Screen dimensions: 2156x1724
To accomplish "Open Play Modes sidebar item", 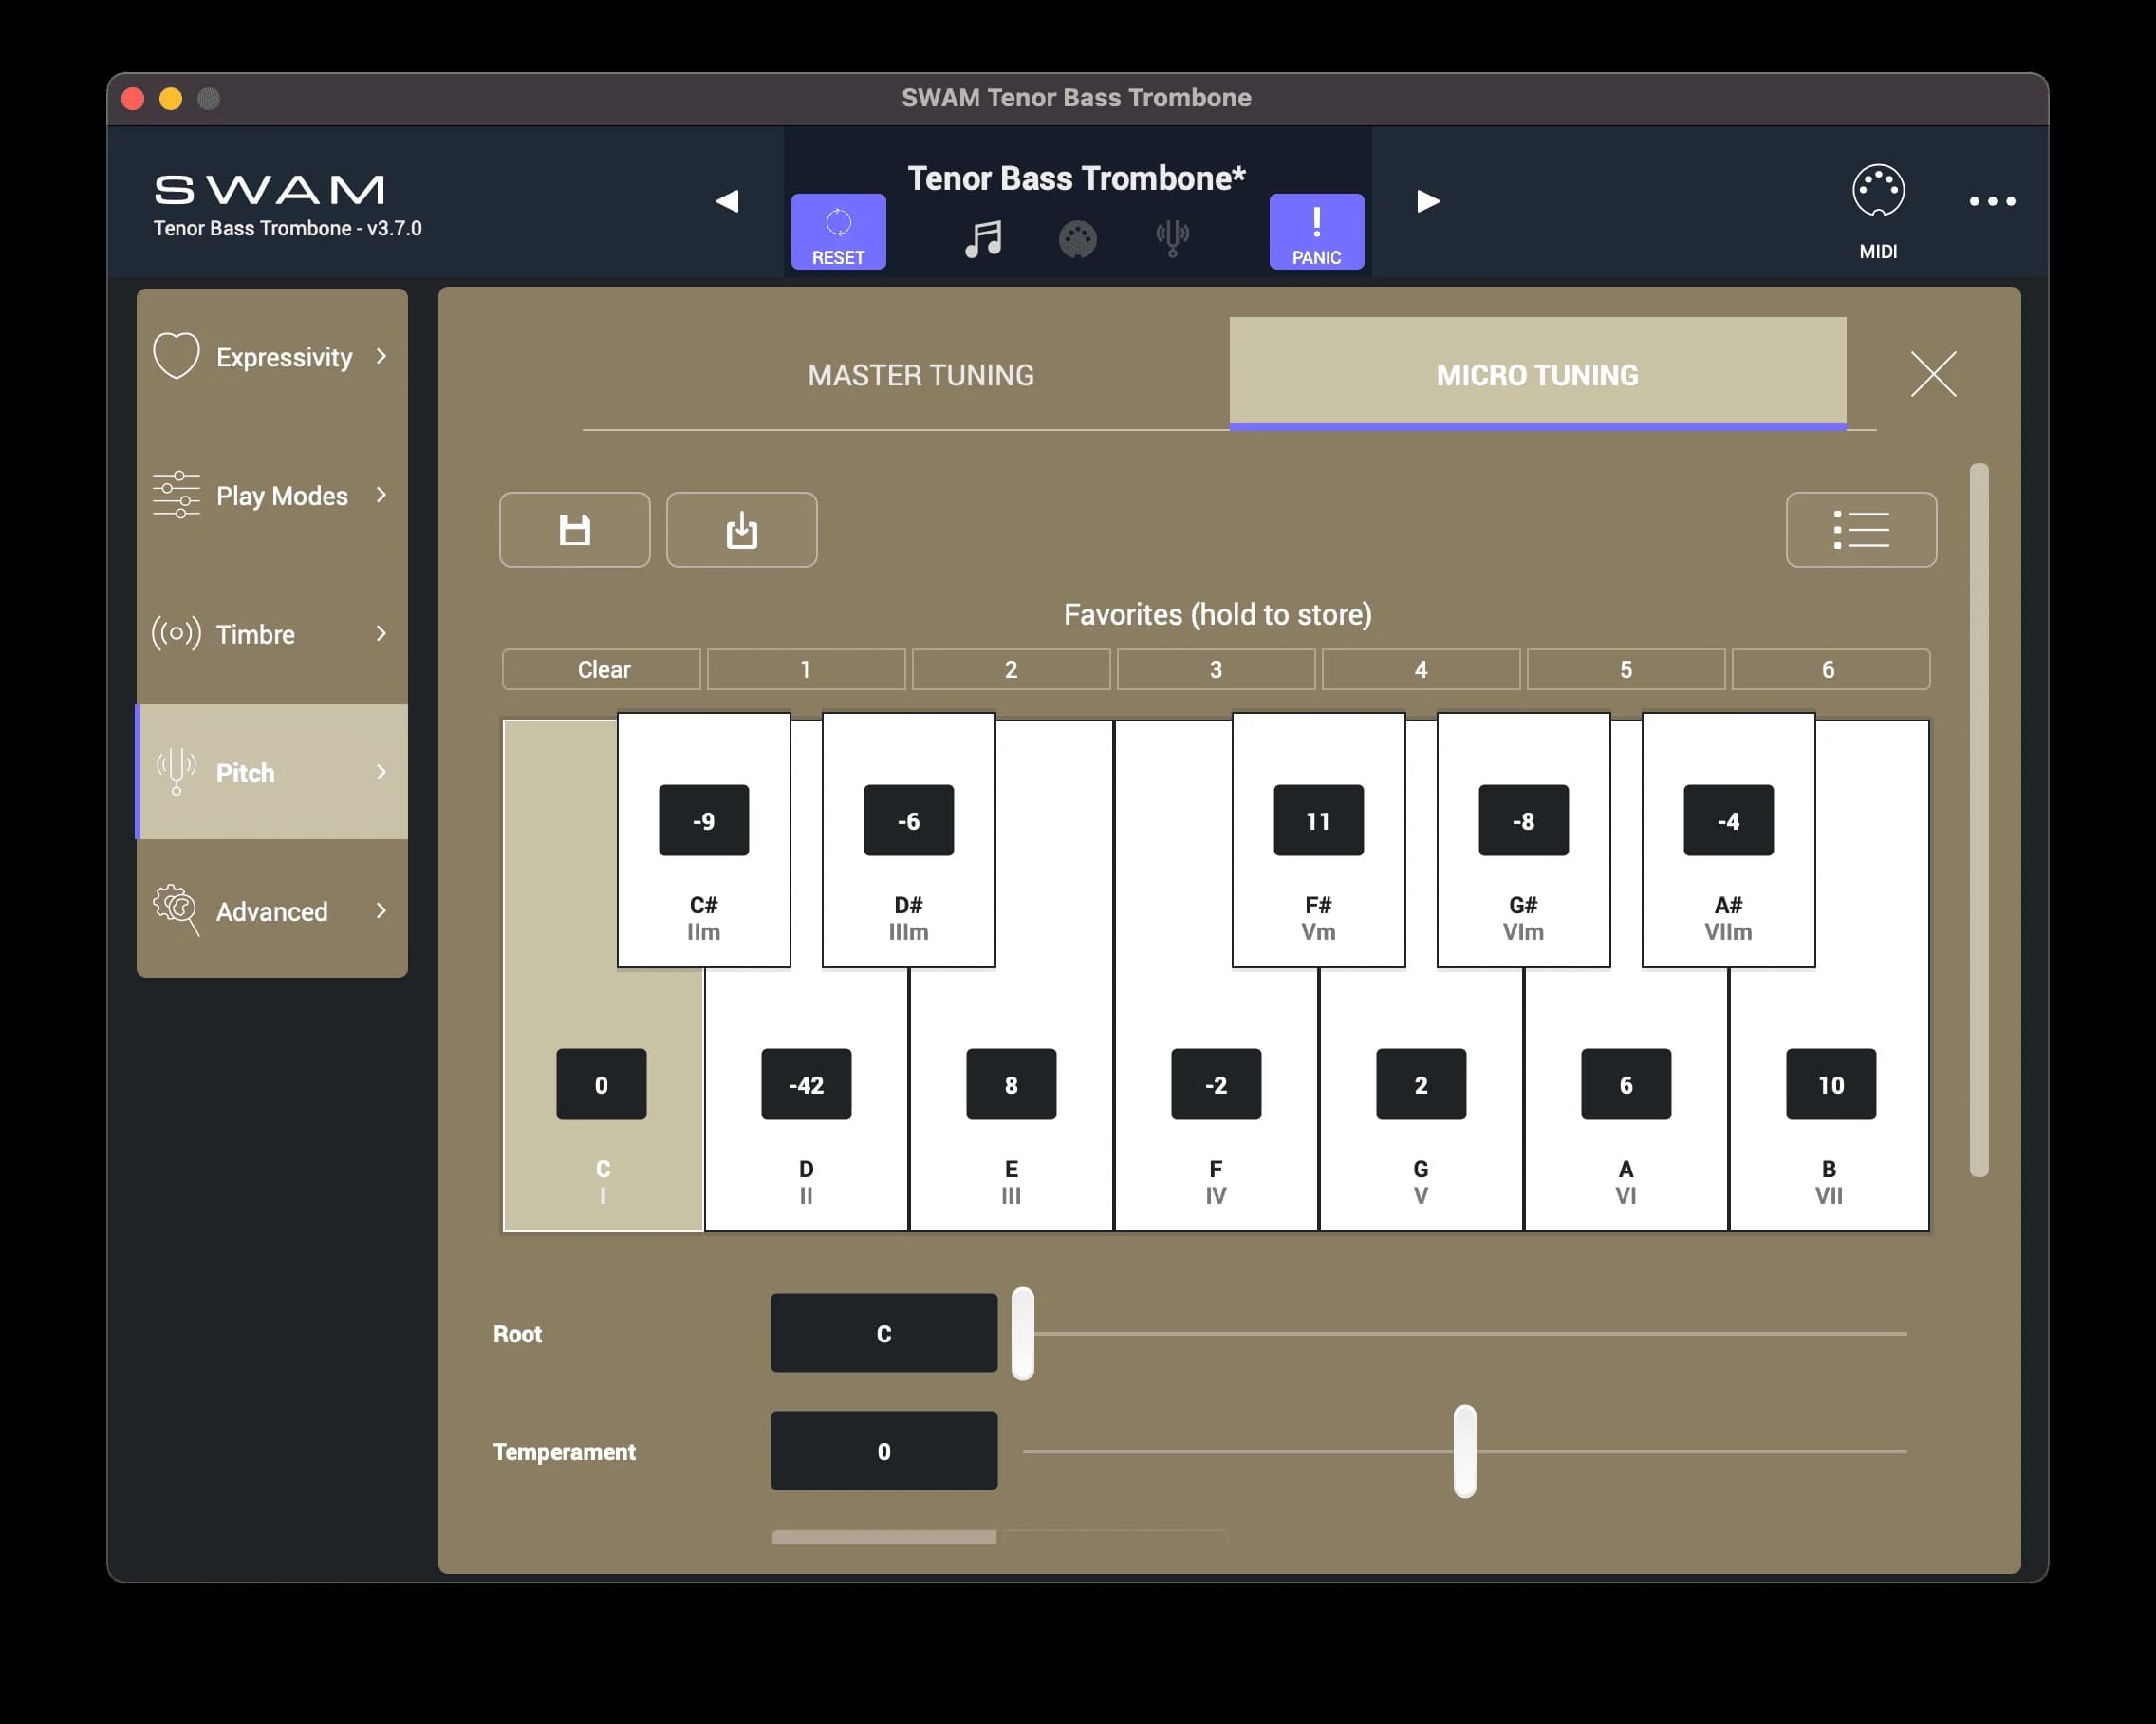I will click(271, 496).
